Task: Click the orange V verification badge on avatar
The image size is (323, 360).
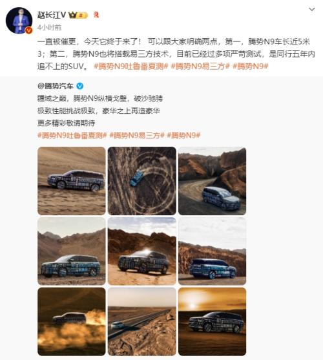Action: 28,30
